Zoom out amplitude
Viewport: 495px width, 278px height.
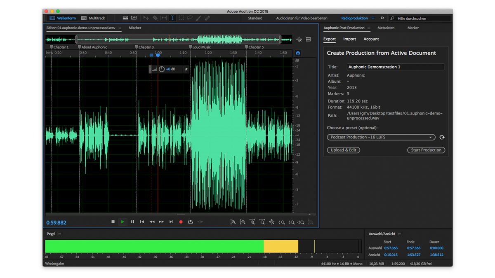[x=243, y=222]
